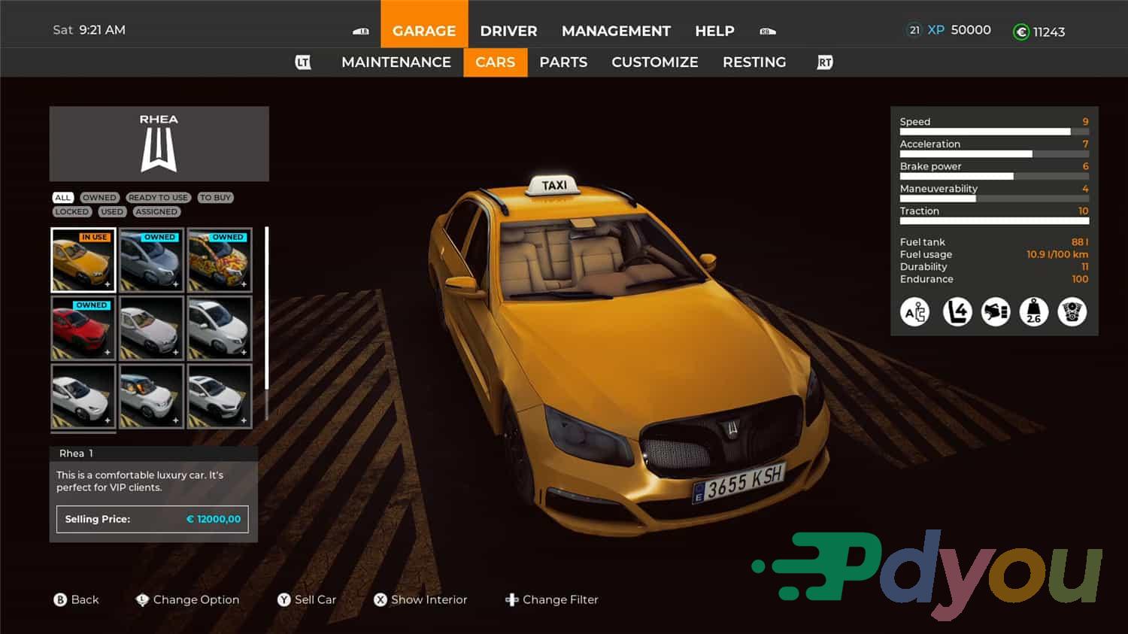The image size is (1128, 634).
Task: Click the 11243 money balance
Action: [1049, 32]
